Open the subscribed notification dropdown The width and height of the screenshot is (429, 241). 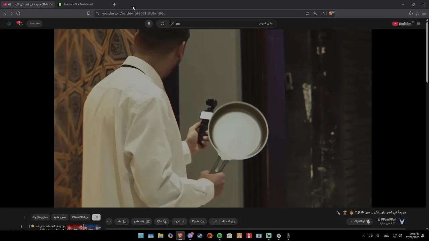tap(360, 221)
